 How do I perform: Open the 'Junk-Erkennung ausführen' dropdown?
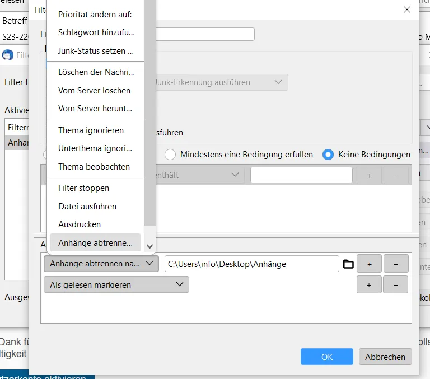coord(221,82)
